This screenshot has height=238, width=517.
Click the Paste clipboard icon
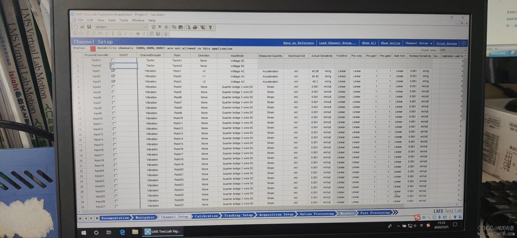pyautogui.click(x=181, y=27)
